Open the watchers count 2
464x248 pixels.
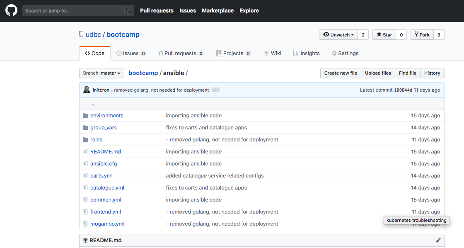click(x=363, y=35)
